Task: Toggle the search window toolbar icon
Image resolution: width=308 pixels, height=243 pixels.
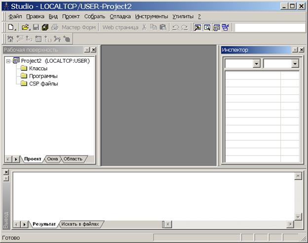Action: coord(207,28)
